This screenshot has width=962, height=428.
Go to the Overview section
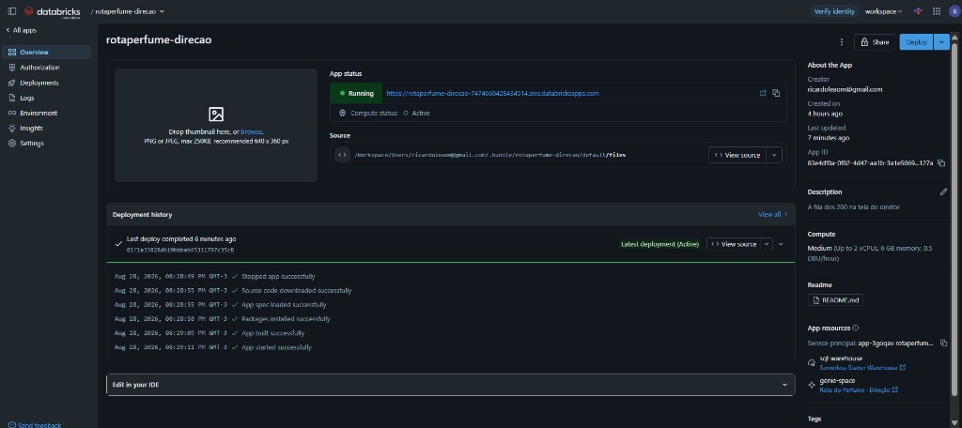pos(47,53)
